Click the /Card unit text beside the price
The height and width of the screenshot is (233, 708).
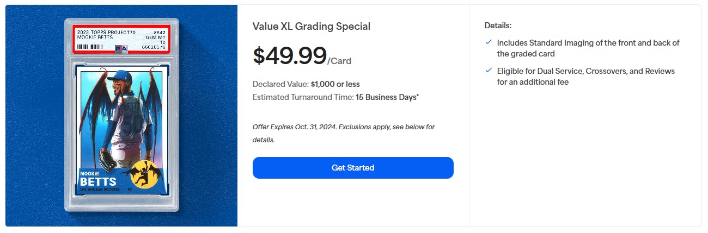tap(340, 61)
